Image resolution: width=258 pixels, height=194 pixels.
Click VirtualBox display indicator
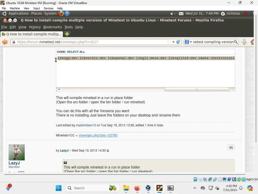click(x=224, y=179)
